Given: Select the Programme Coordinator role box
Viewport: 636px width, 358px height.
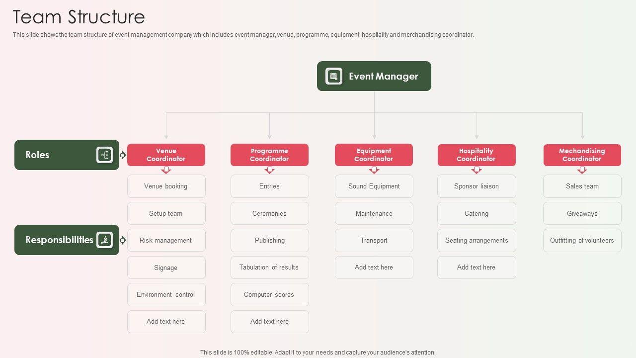Looking at the screenshot, I should [x=269, y=155].
